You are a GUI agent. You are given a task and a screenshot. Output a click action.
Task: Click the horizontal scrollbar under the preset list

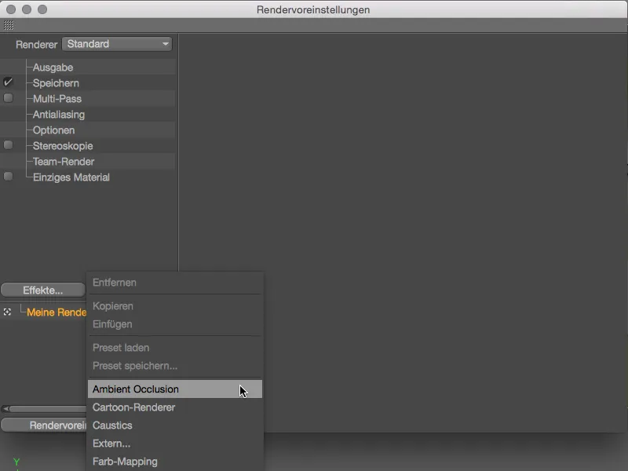tap(48, 409)
